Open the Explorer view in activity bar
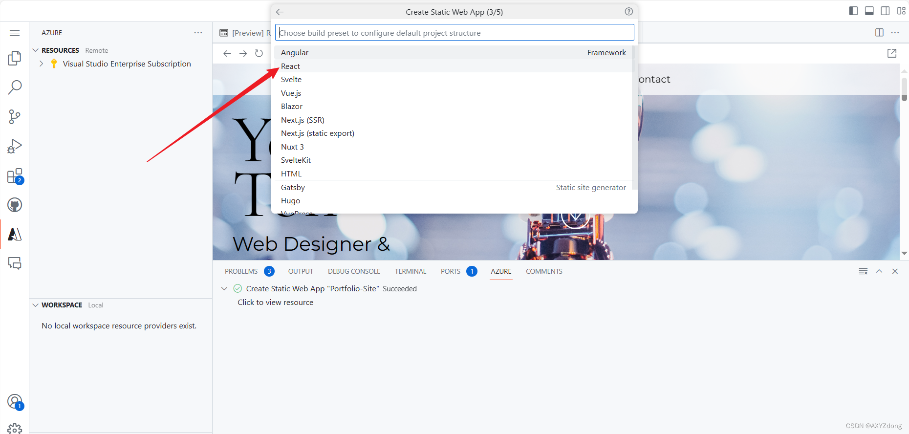 pos(15,58)
